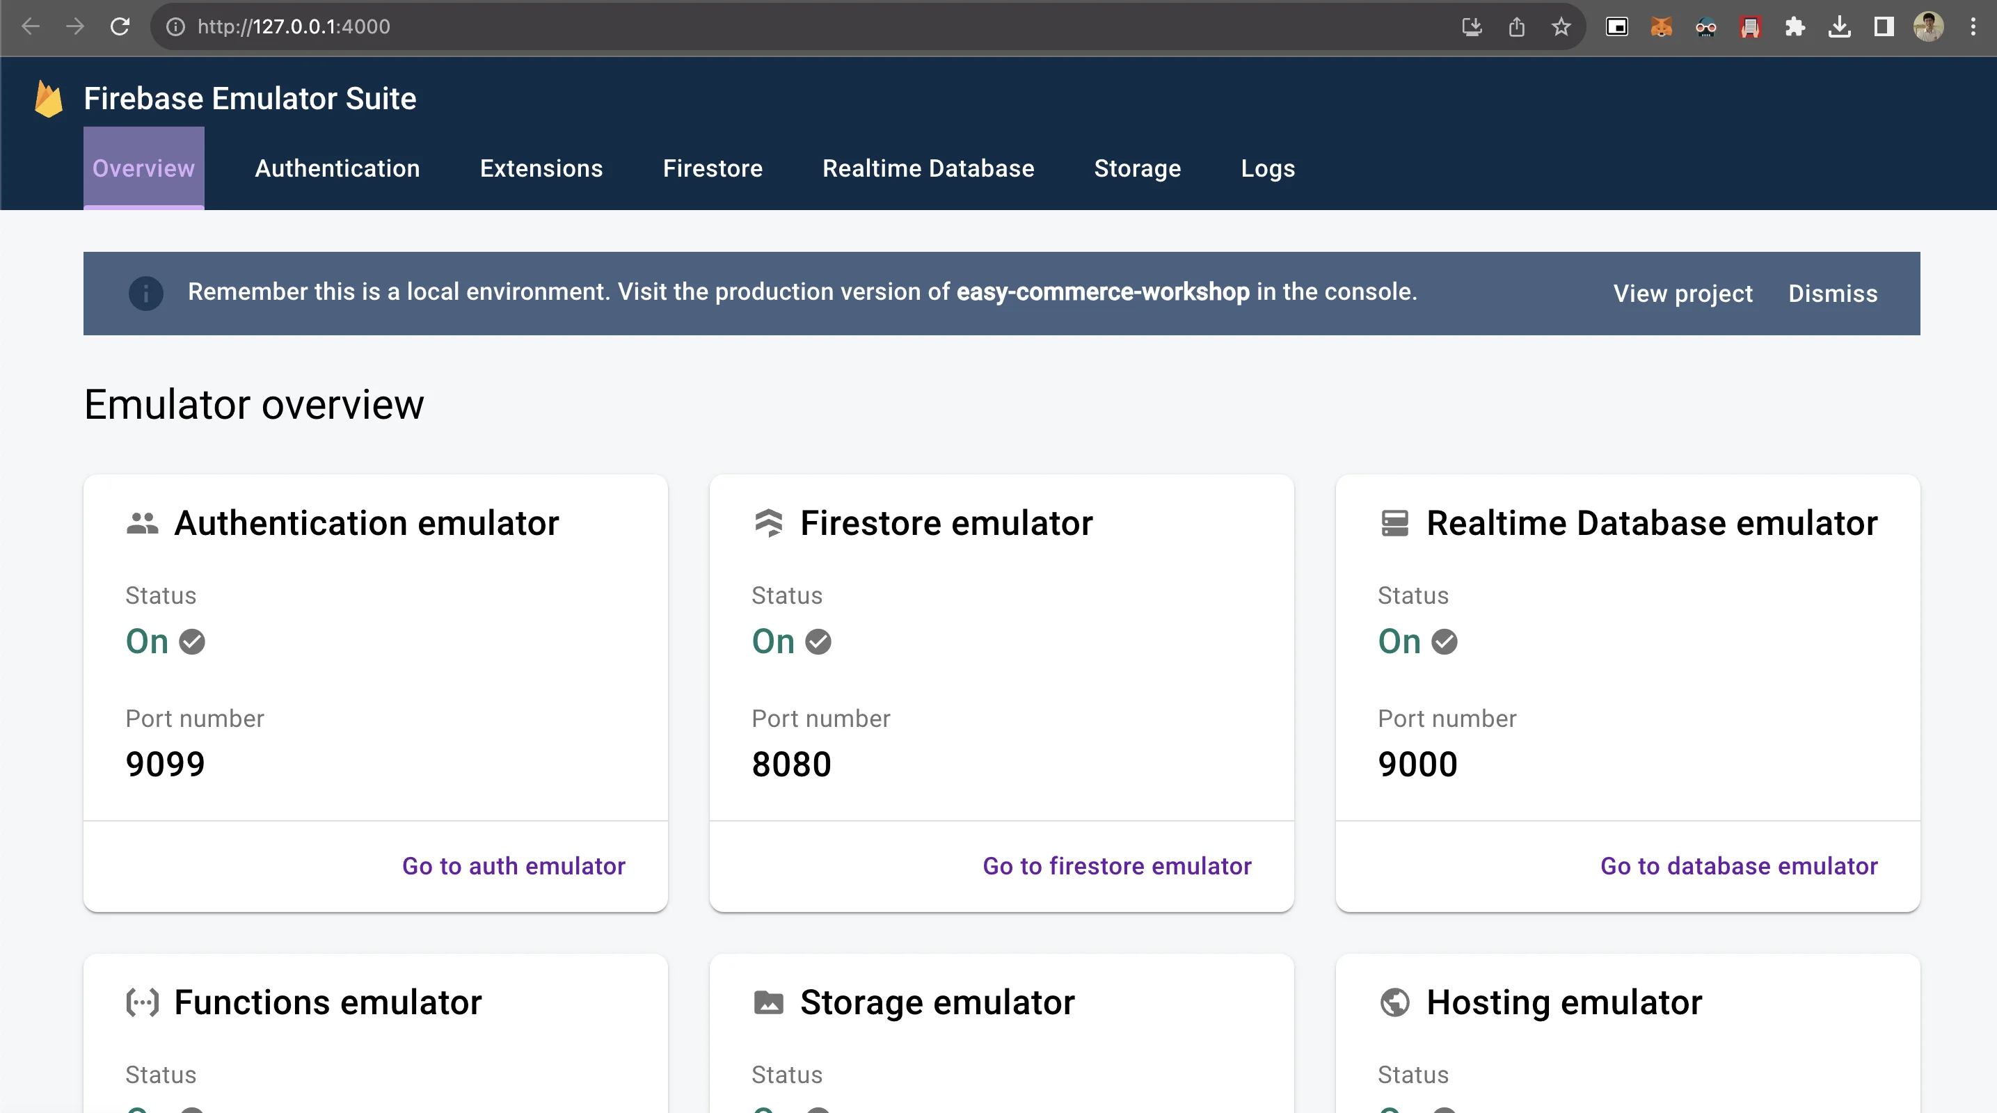
Task: Click View project in the banner
Action: (1683, 293)
